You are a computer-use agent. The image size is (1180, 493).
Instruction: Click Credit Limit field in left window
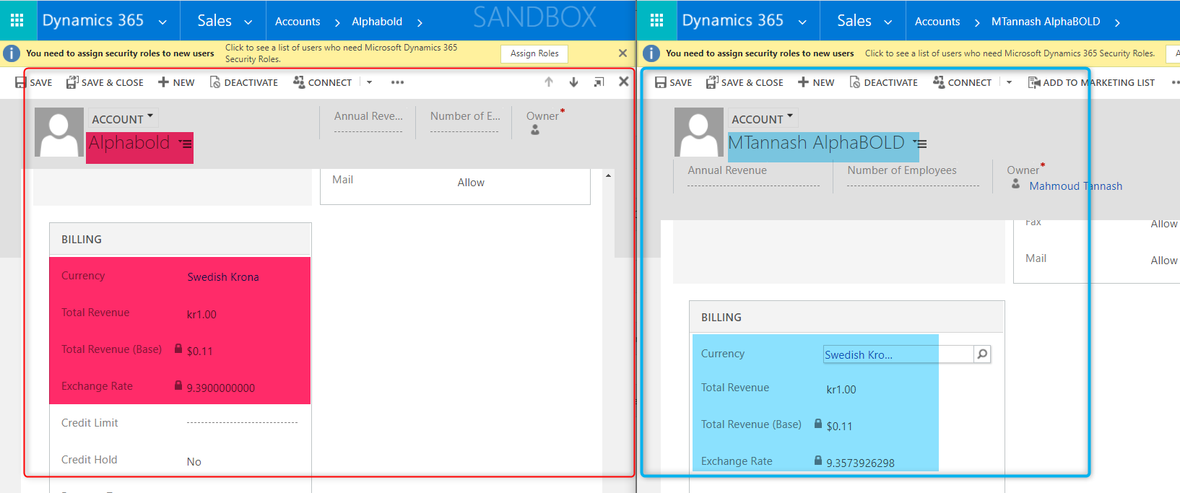[242, 423]
